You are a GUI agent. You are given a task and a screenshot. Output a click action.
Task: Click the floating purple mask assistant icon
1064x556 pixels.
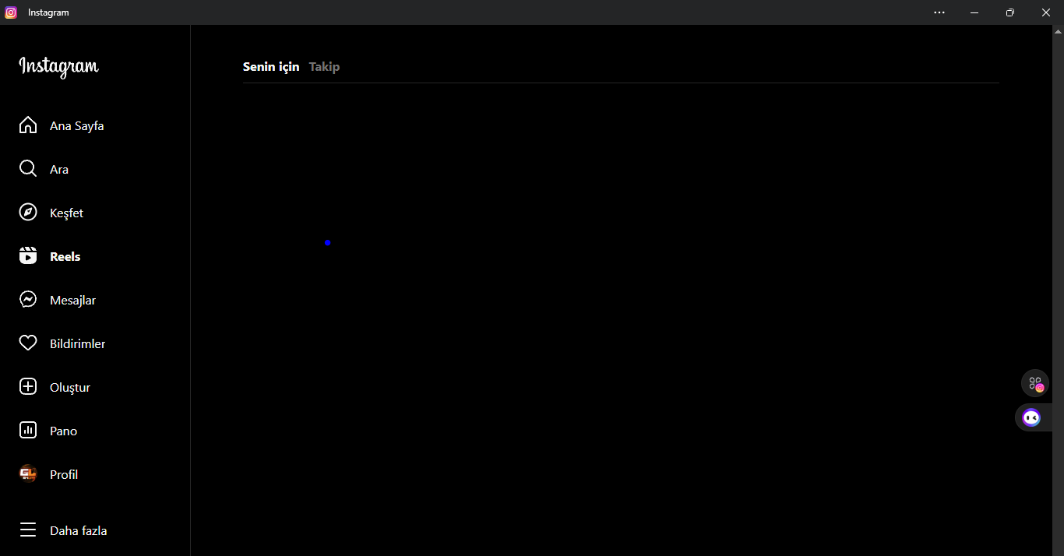click(x=1031, y=418)
